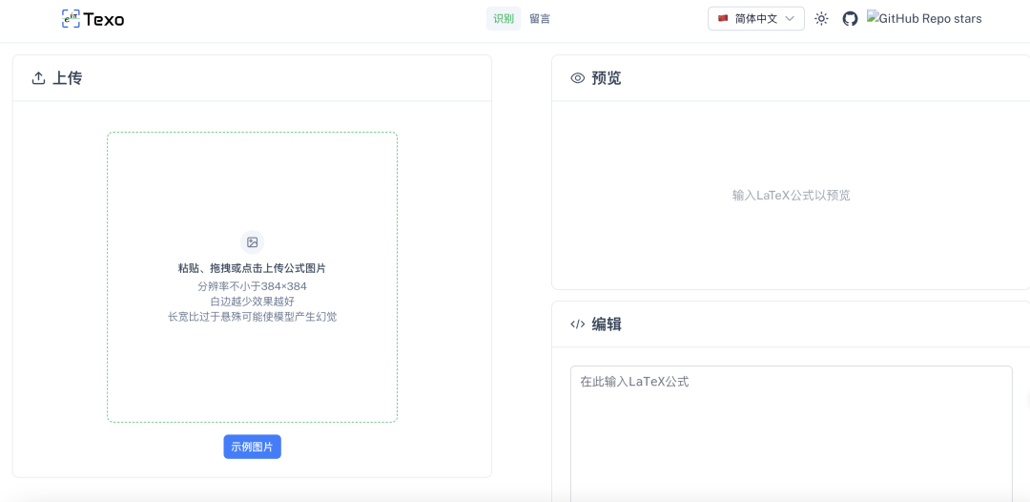Click the Texo brand name text

pos(104,19)
